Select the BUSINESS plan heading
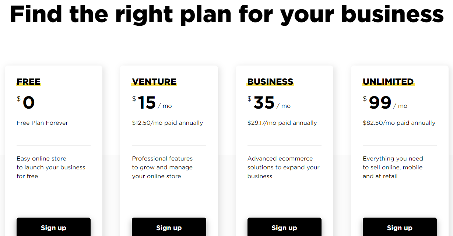The image size is (453, 236). 270,82
